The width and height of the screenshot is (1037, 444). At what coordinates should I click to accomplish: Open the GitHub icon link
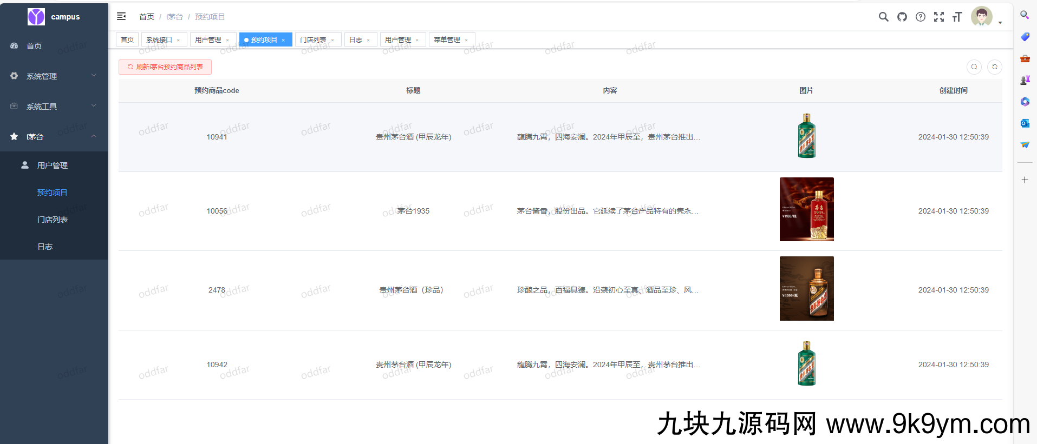(x=902, y=17)
